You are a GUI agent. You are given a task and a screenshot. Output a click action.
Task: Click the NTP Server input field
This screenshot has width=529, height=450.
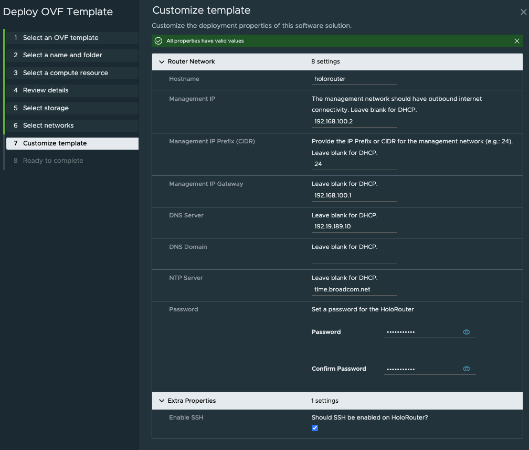click(x=354, y=289)
